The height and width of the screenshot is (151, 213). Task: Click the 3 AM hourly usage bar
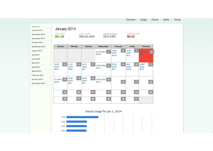coord(77,126)
